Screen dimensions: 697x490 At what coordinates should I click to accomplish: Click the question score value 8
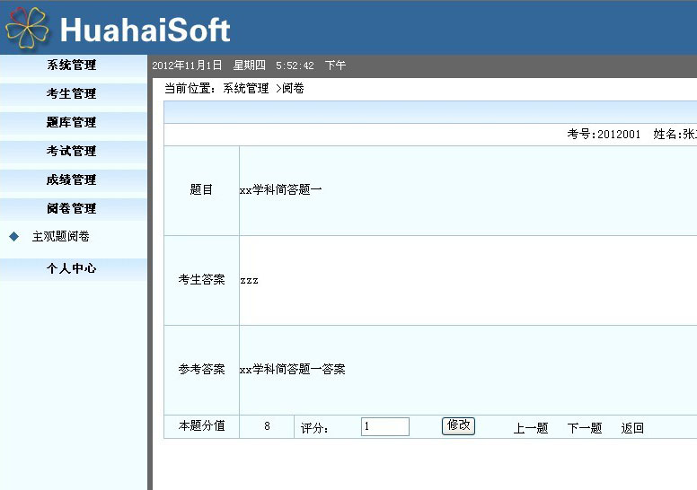(267, 426)
